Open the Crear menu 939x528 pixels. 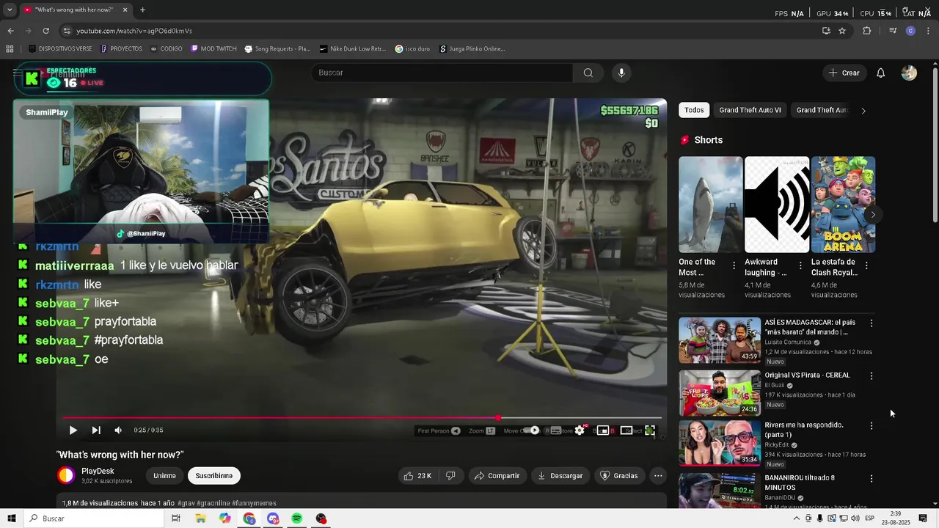pos(844,73)
